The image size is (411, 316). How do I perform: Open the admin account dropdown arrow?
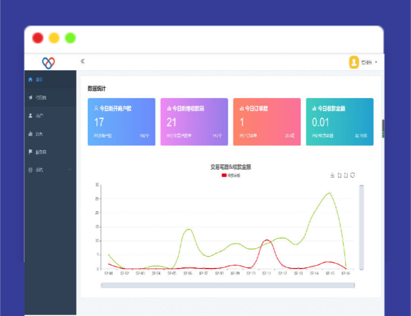point(376,62)
